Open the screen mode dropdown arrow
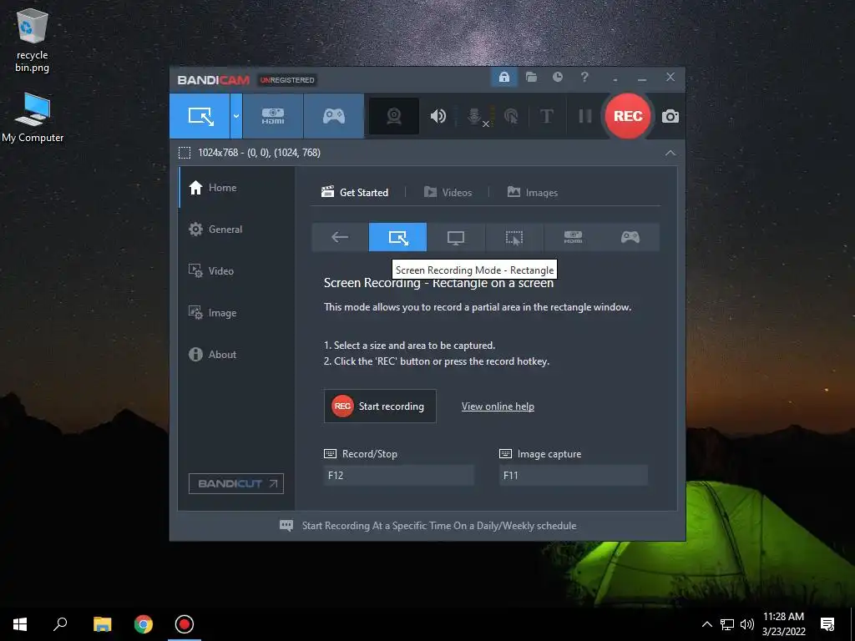Viewport: 855px width, 641px height. (x=236, y=116)
